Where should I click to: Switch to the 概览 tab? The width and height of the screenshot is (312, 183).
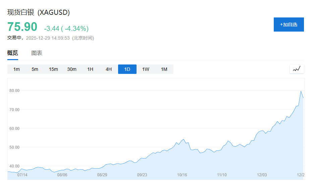(13, 53)
